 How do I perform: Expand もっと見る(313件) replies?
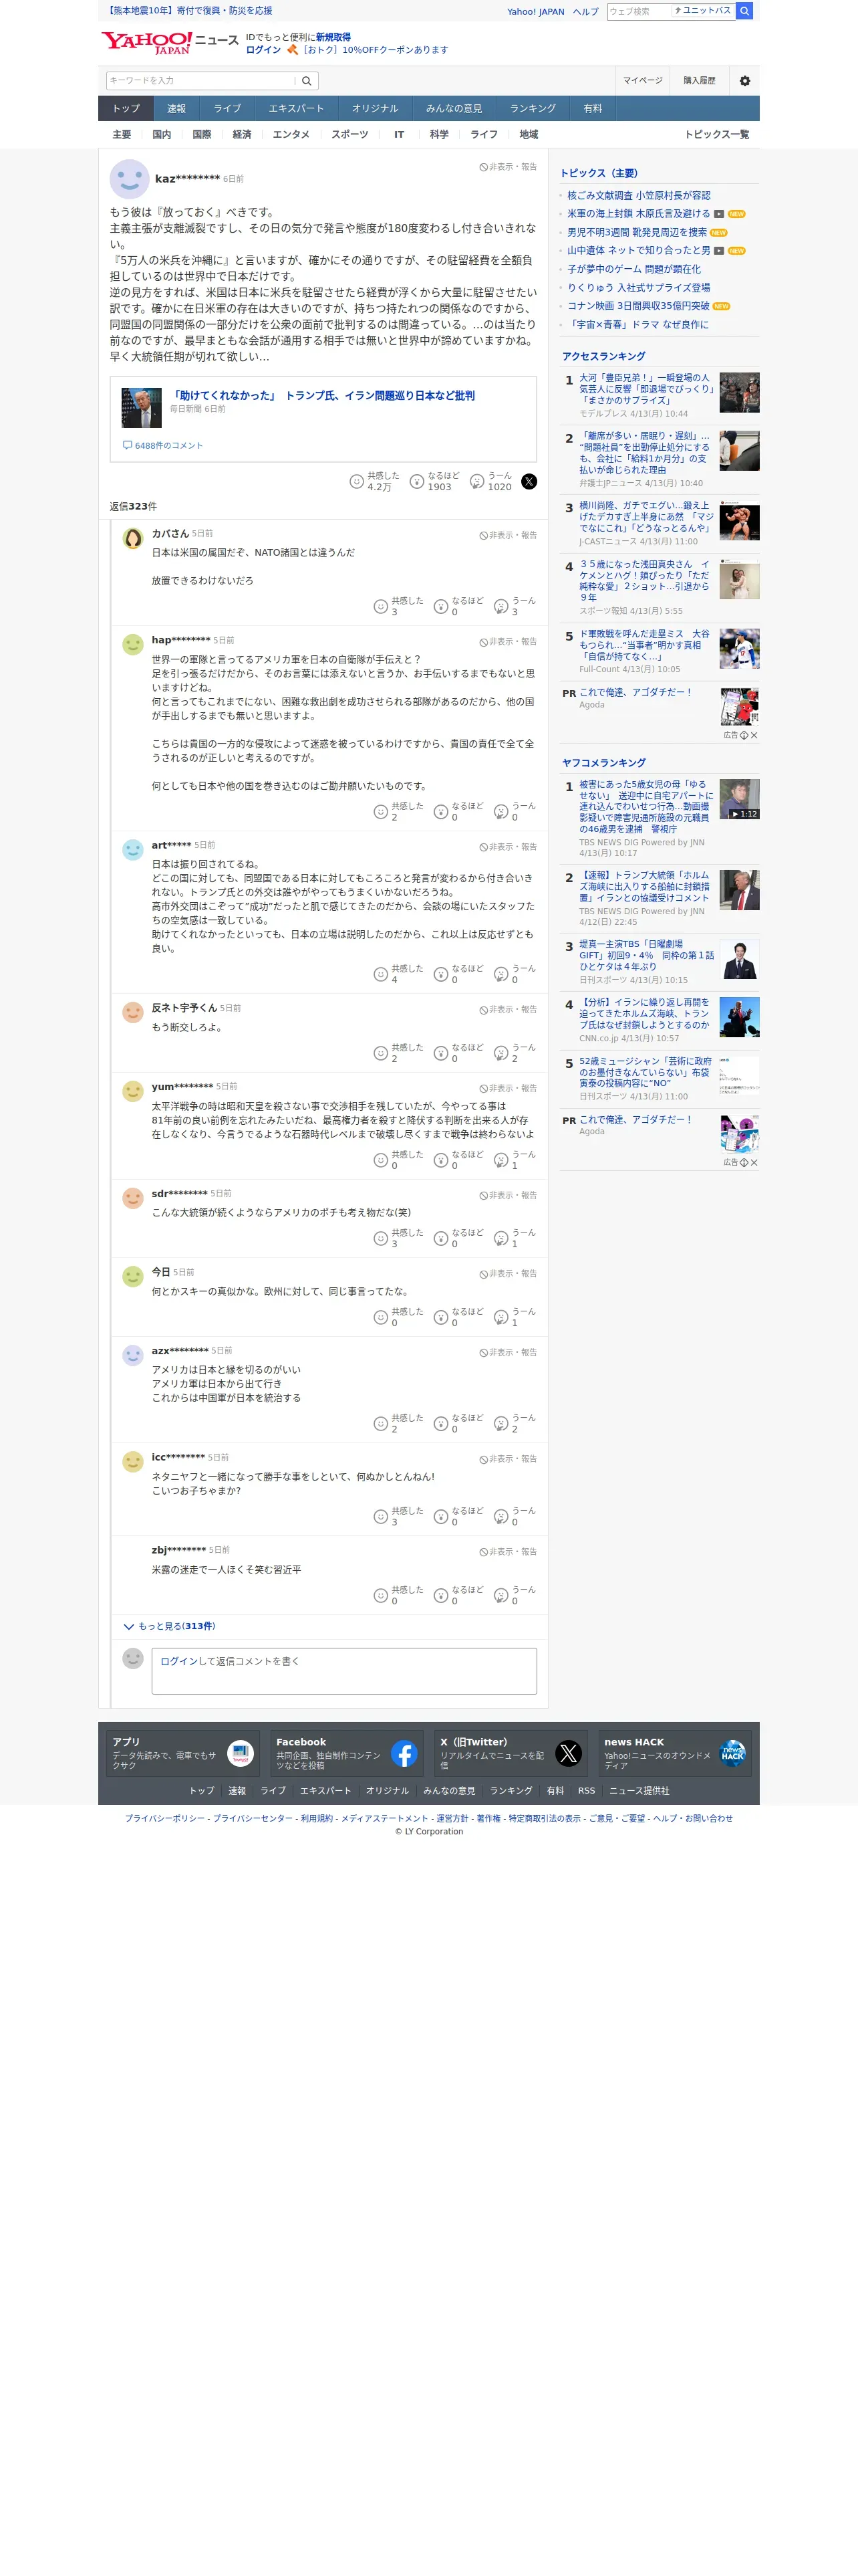pos(170,1626)
